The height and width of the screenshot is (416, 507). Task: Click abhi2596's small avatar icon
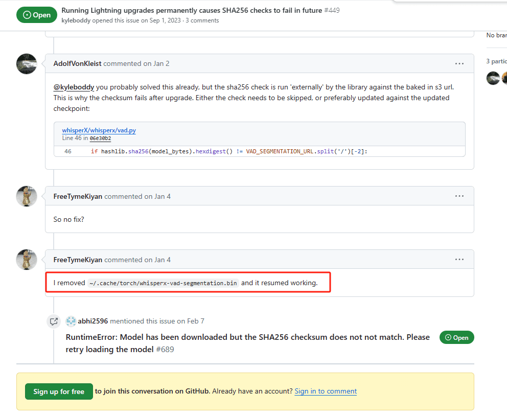pos(71,321)
